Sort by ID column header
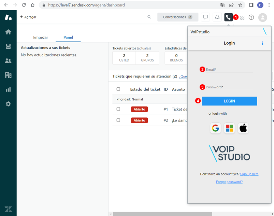This screenshot has height=216, width=274. tap(165, 89)
